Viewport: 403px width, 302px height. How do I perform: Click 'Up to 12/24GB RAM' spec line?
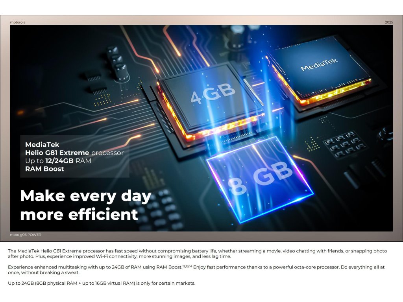(58, 161)
